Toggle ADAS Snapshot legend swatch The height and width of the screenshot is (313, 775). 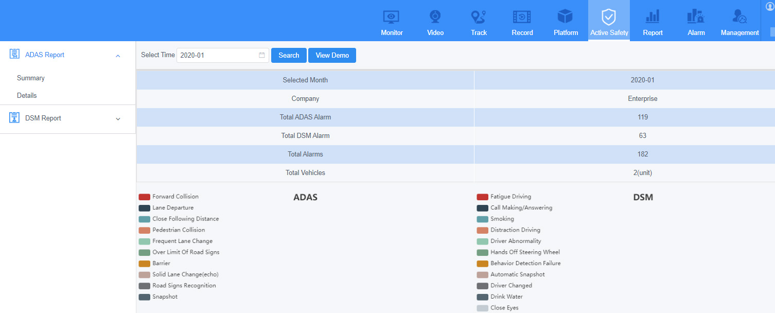[x=144, y=297]
